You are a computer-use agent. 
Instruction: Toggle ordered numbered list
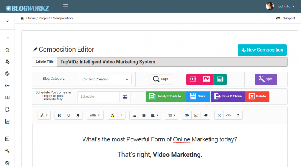tap(143, 115)
